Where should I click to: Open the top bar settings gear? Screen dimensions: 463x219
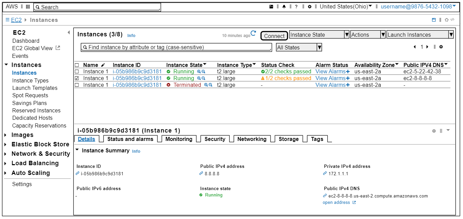tap(309, 7)
